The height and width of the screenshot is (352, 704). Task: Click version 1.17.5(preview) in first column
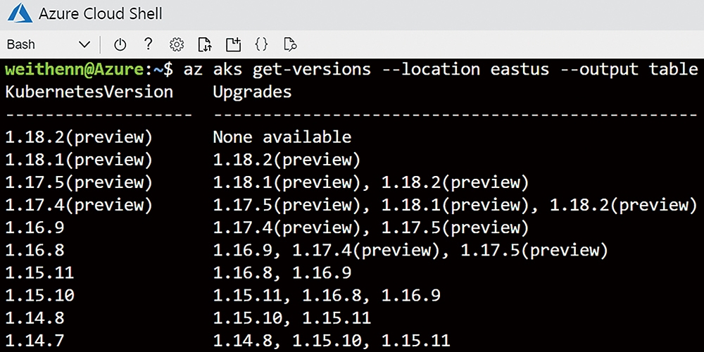(79, 182)
